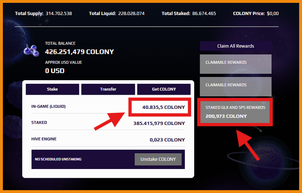Click the 0 USD value
The width and height of the screenshot is (302, 193).
(55, 71)
